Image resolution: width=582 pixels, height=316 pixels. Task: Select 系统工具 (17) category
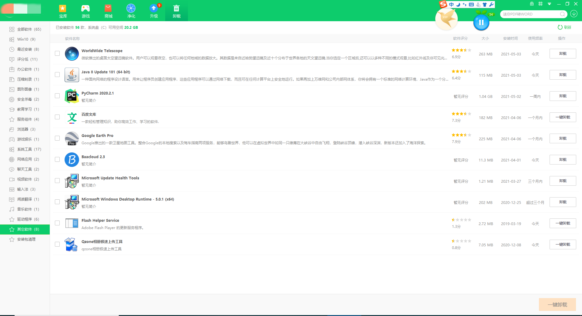(x=25, y=149)
